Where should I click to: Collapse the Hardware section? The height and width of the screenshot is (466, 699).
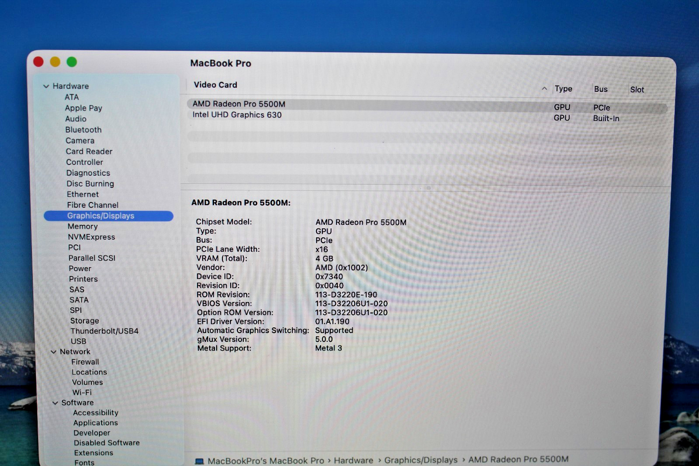pyautogui.click(x=46, y=87)
